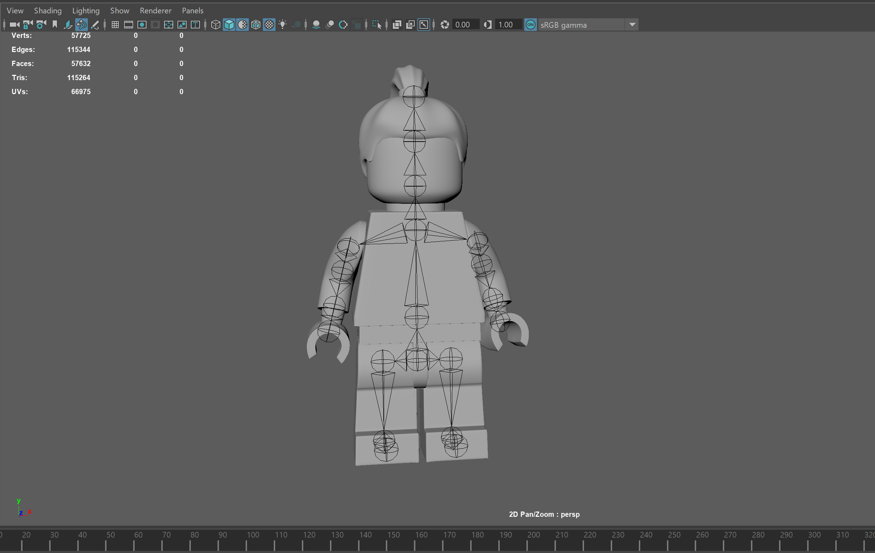Click the UVs count 66975

click(x=81, y=92)
